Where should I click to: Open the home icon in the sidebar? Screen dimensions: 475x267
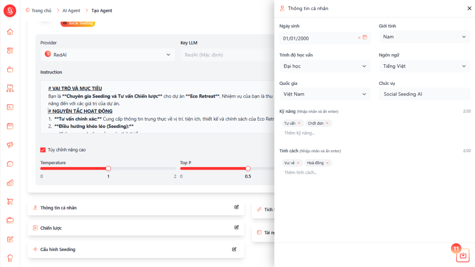10,32
